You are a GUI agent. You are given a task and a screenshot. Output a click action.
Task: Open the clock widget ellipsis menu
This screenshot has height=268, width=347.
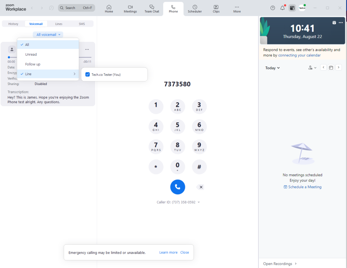click(341, 23)
